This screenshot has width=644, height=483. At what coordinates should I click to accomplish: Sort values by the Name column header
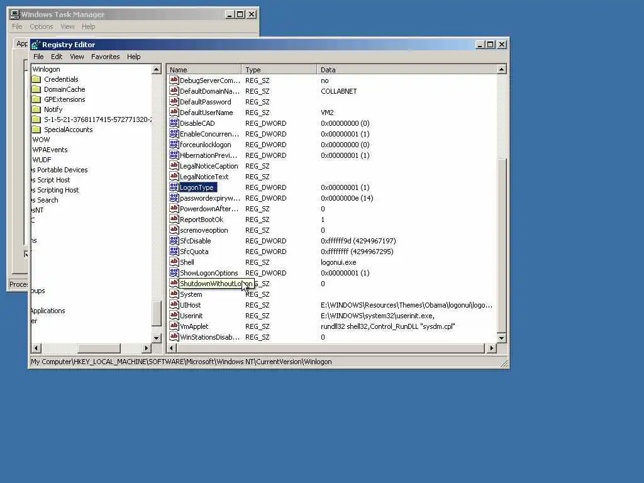(204, 69)
